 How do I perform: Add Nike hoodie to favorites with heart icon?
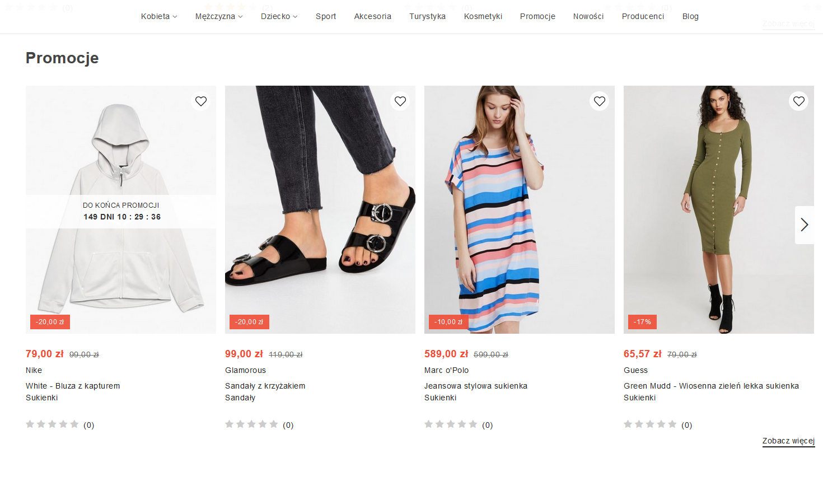point(201,101)
